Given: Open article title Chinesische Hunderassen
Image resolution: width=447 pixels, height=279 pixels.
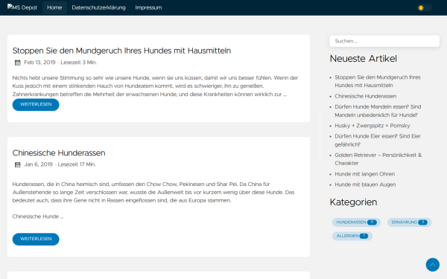Looking at the screenshot, I should 59,153.
